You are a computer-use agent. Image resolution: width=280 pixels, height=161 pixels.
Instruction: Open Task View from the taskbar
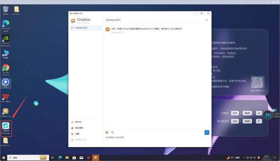pyautogui.click(x=52, y=158)
